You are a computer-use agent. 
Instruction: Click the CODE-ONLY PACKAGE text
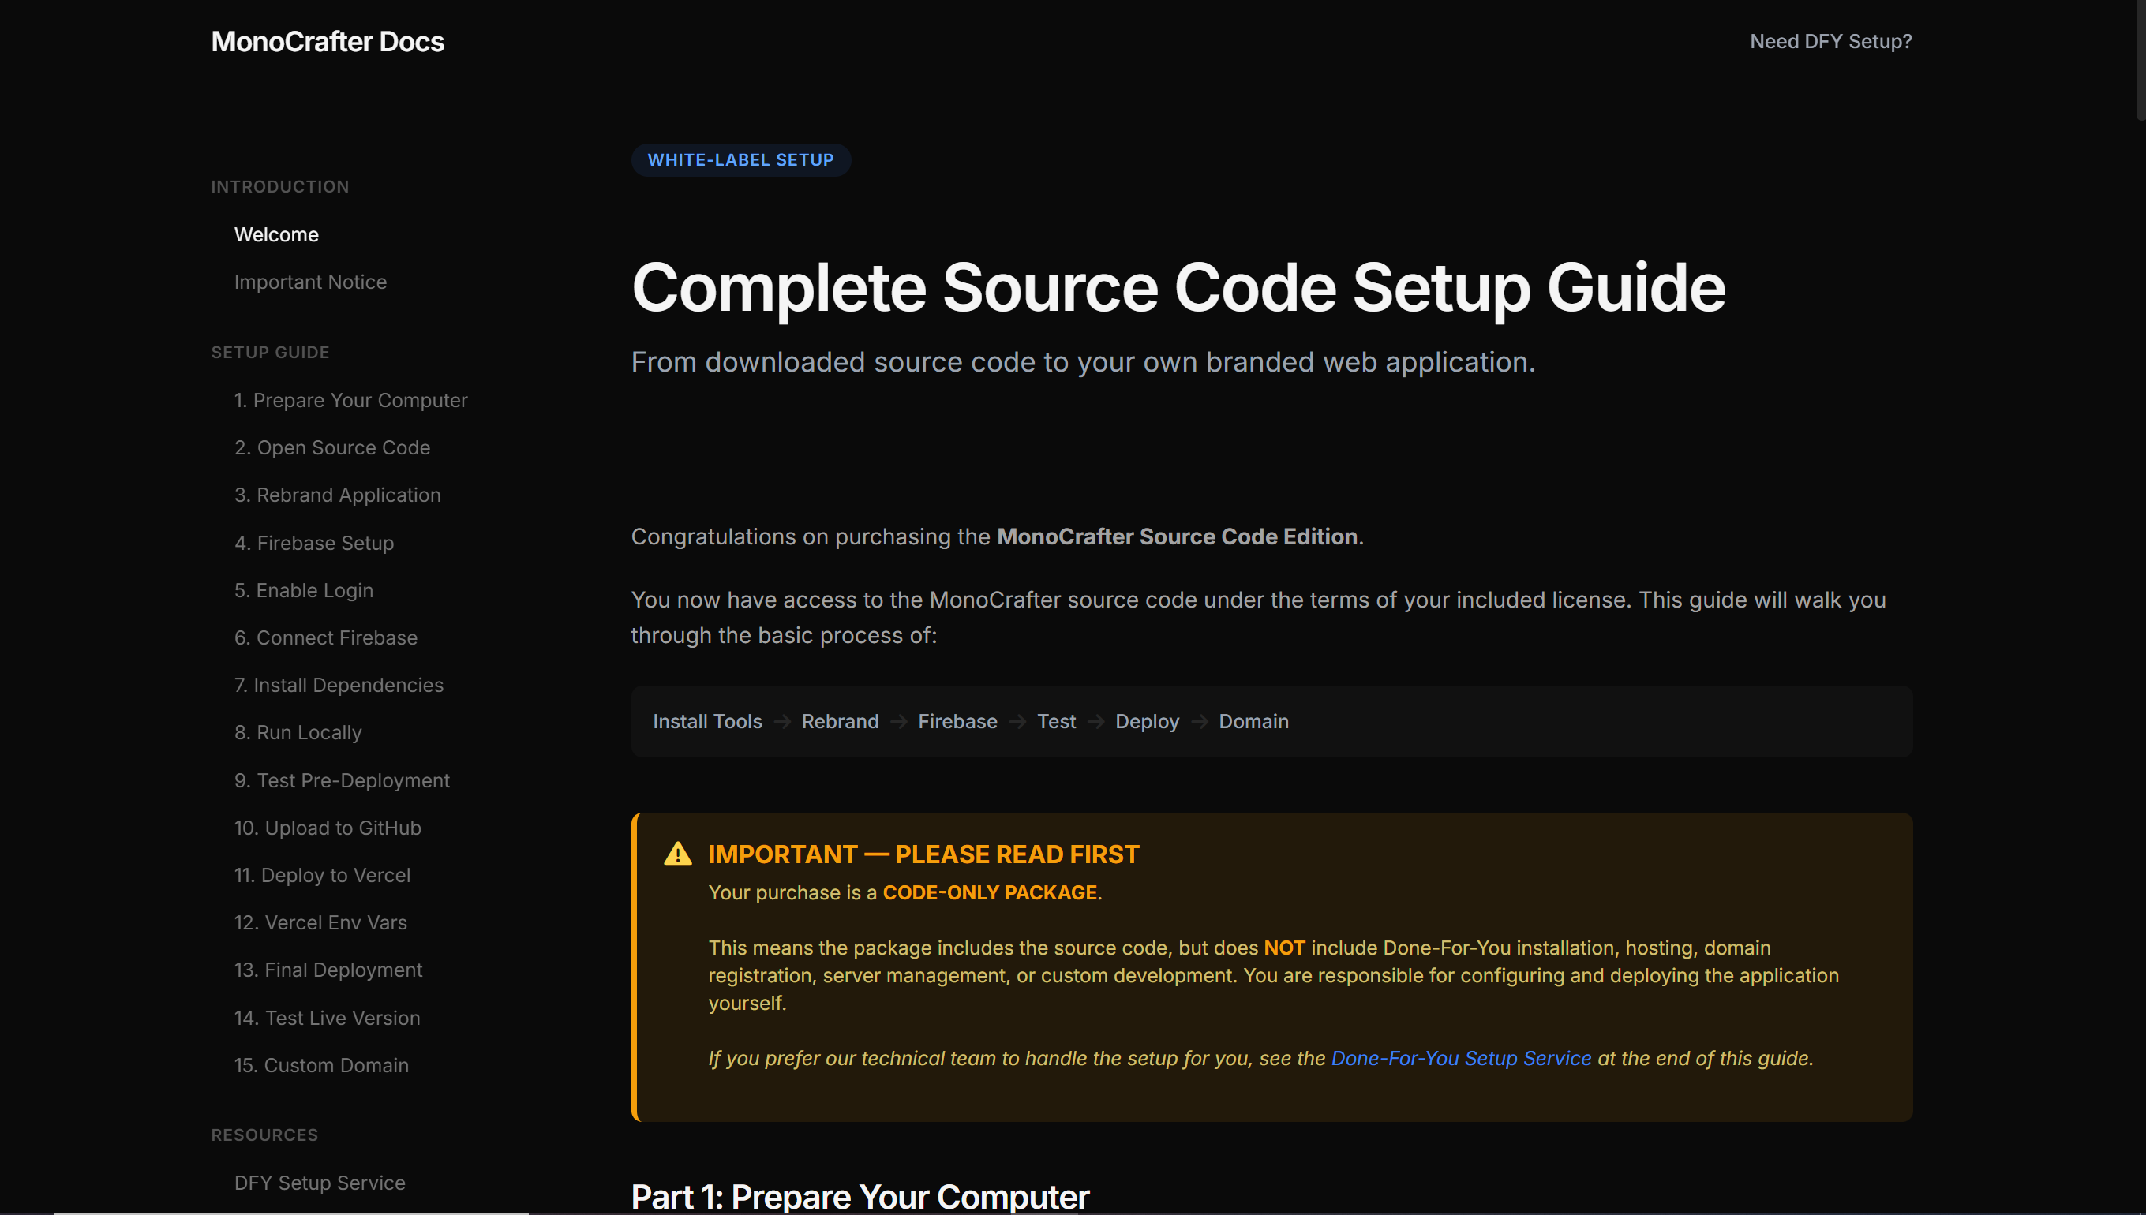click(x=989, y=893)
